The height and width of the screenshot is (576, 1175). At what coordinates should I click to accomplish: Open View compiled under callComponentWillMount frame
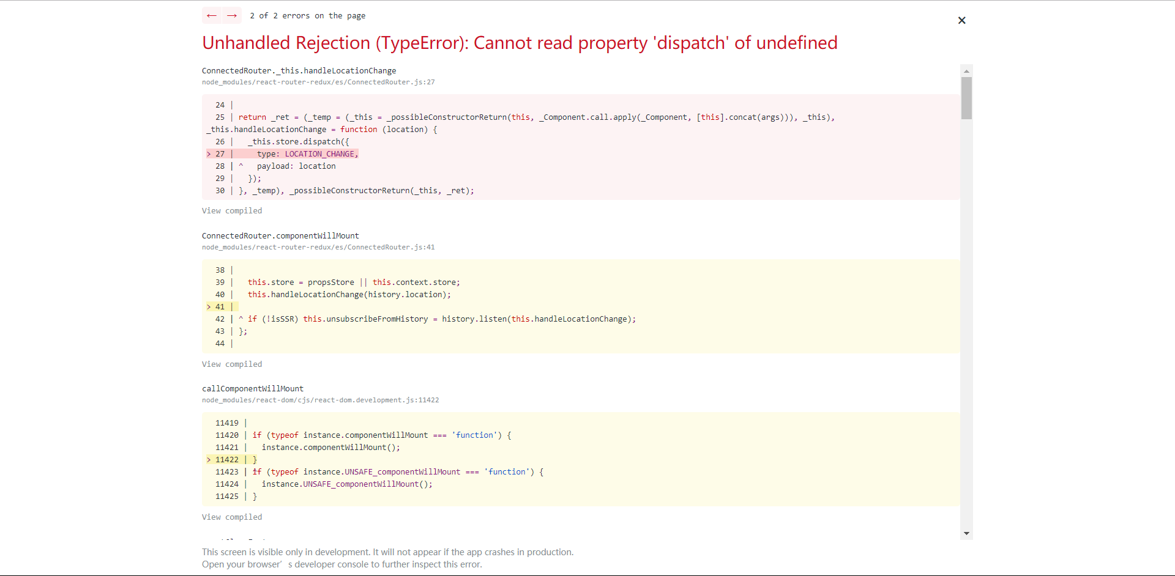tap(231, 517)
